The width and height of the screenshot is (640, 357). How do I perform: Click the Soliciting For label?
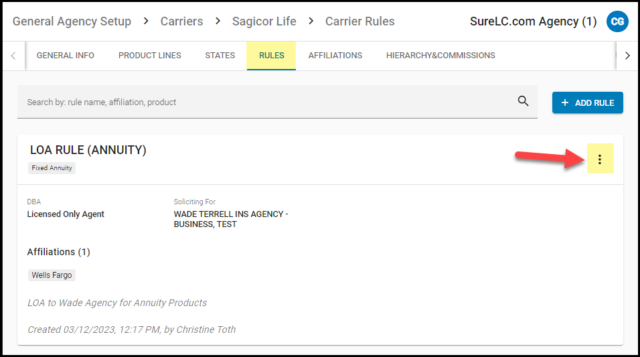pyautogui.click(x=195, y=202)
